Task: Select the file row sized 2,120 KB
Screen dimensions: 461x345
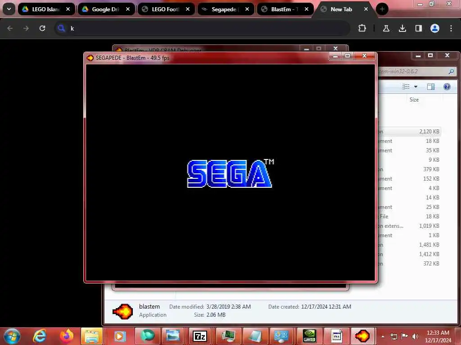Action: click(409, 132)
